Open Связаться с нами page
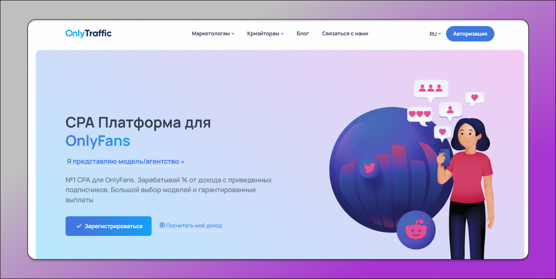 [x=345, y=34]
